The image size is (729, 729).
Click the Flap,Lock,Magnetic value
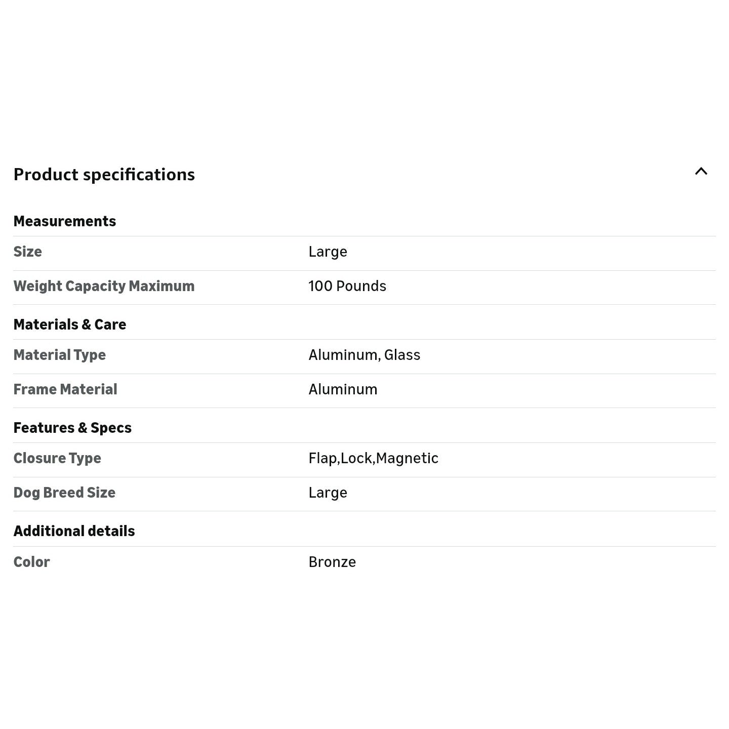tap(373, 458)
